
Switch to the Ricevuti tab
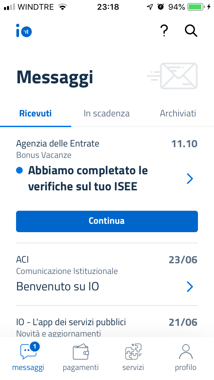(35, 113)
